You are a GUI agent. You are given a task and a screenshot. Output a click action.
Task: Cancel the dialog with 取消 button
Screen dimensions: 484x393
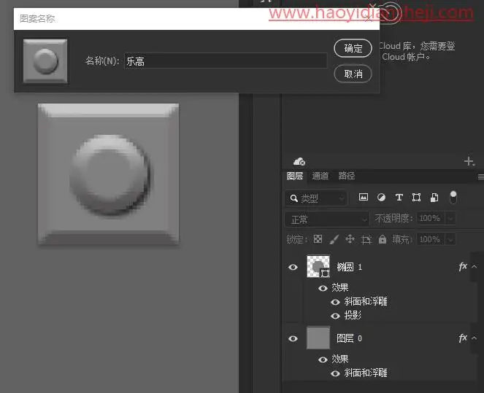(x=353, y=74)
